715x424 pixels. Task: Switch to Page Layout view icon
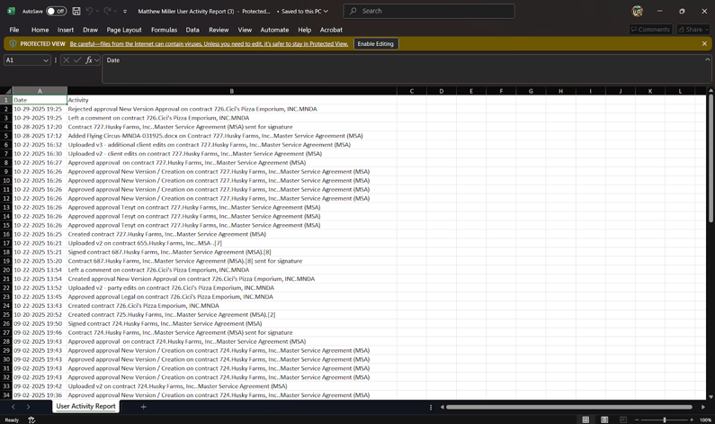point(604,419)
